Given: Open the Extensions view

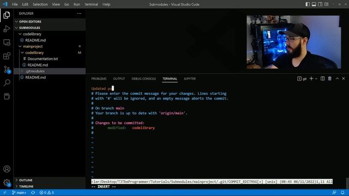Looking at the screenshot, I should click(7, 56).
